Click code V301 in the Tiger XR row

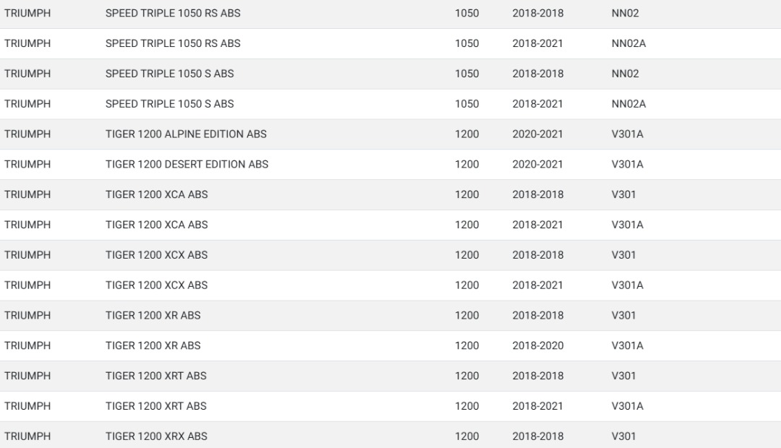click(623, 316)
